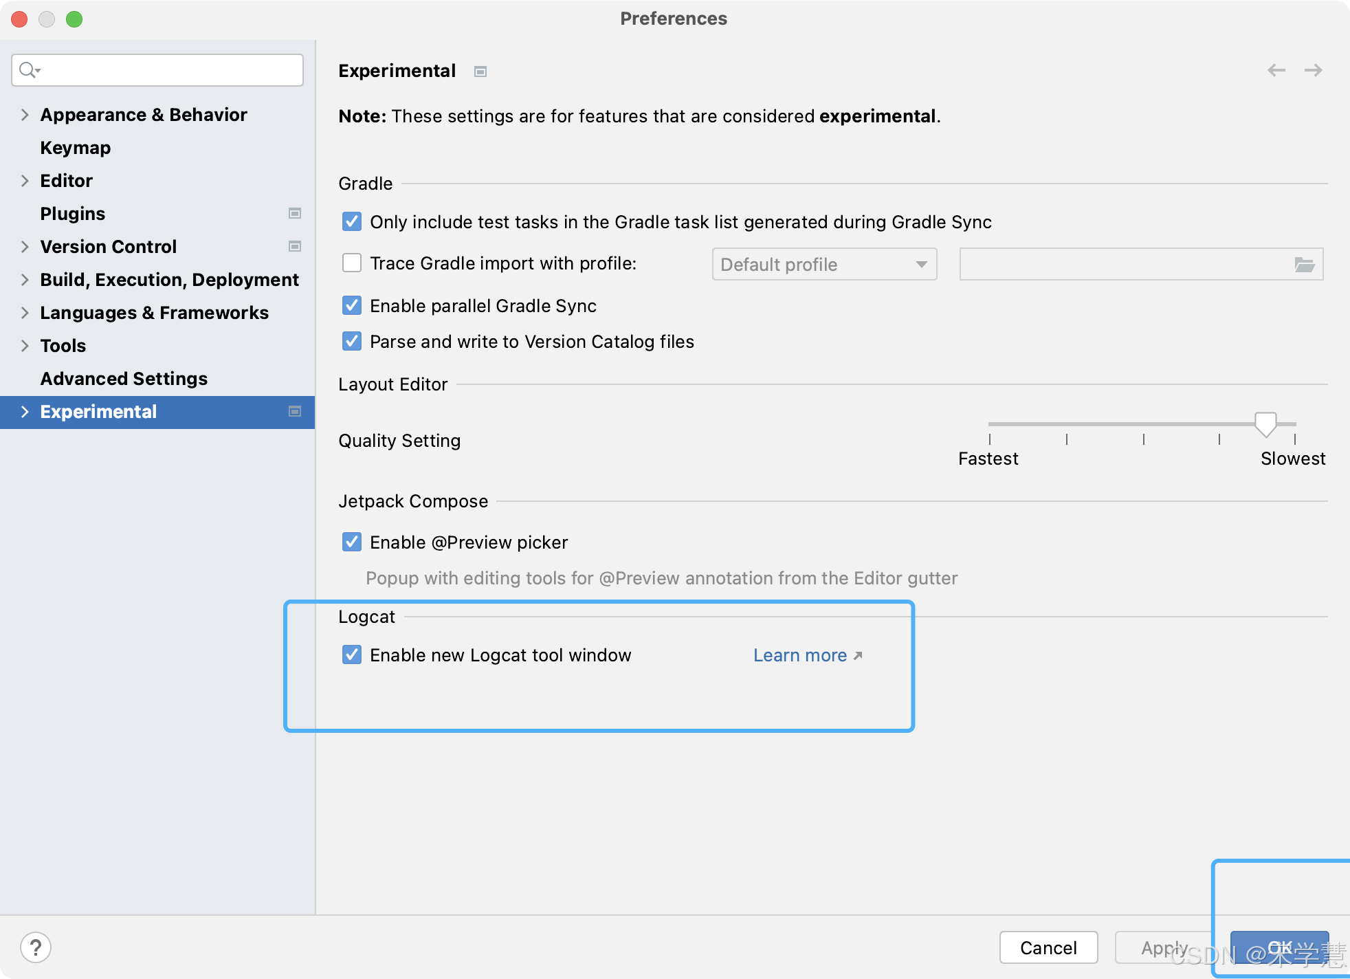Click the folder browse icon for profile path
Image resolution: width=1350 pixels, height=979 pixels.
click(1304, 265)
